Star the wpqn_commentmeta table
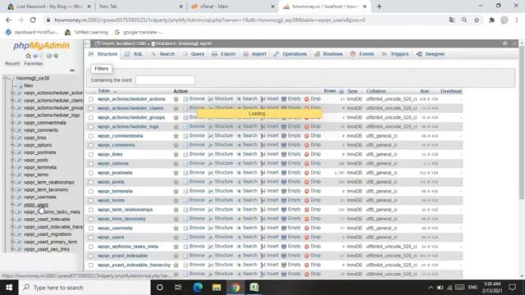 176,136
